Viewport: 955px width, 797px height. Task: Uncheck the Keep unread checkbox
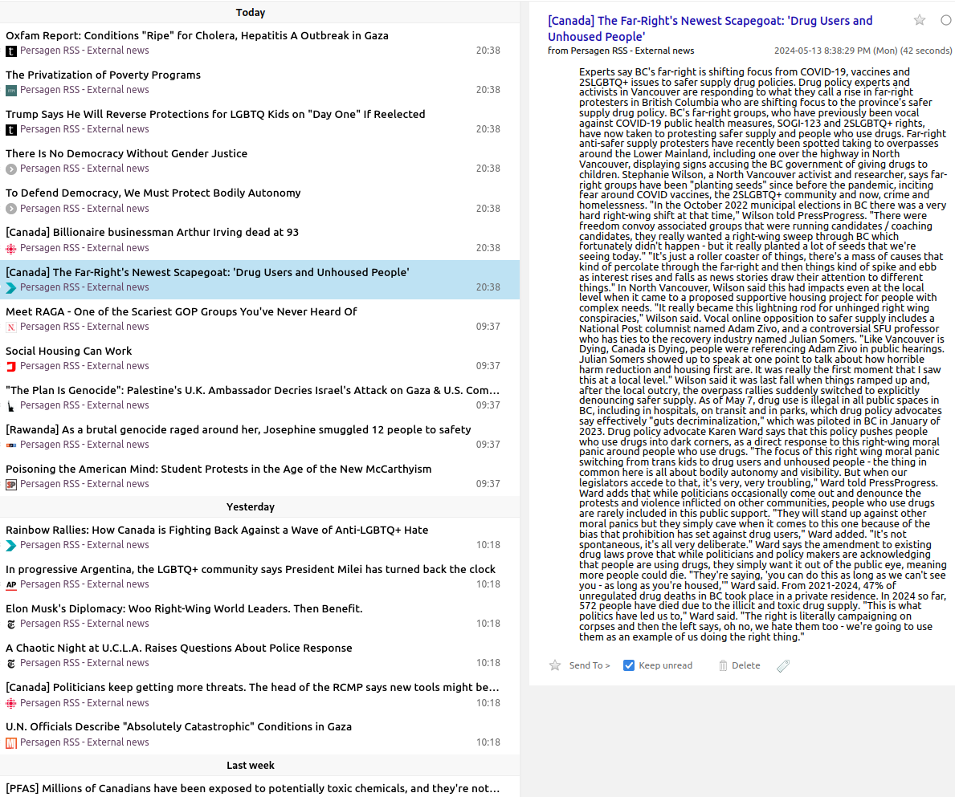pyautogui.click(x=629, y=665)
